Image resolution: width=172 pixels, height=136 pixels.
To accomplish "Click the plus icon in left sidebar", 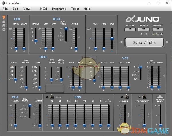I will [4, 29].
